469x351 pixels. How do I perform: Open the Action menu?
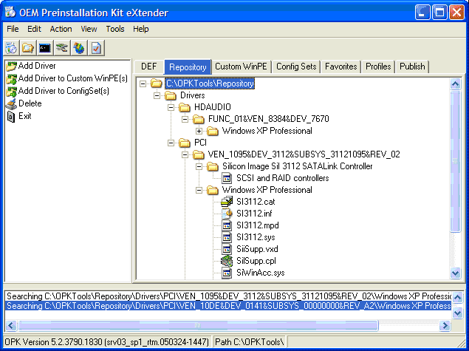(x=61, y=29)
